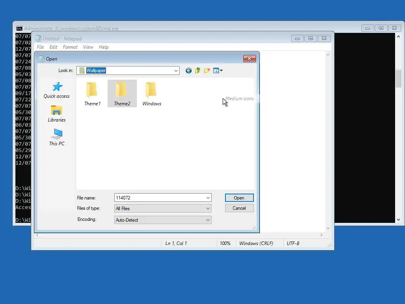Select the Theme2 folder
The image size is (405, 304).
coord(122,93)
